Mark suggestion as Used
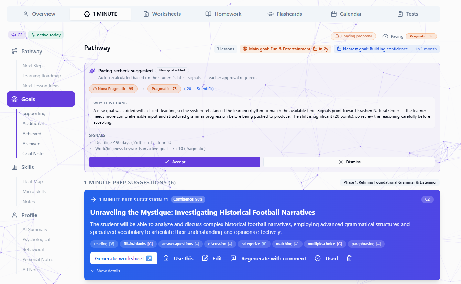The width and height of the screenshot is (461, 284). point(326,258)
